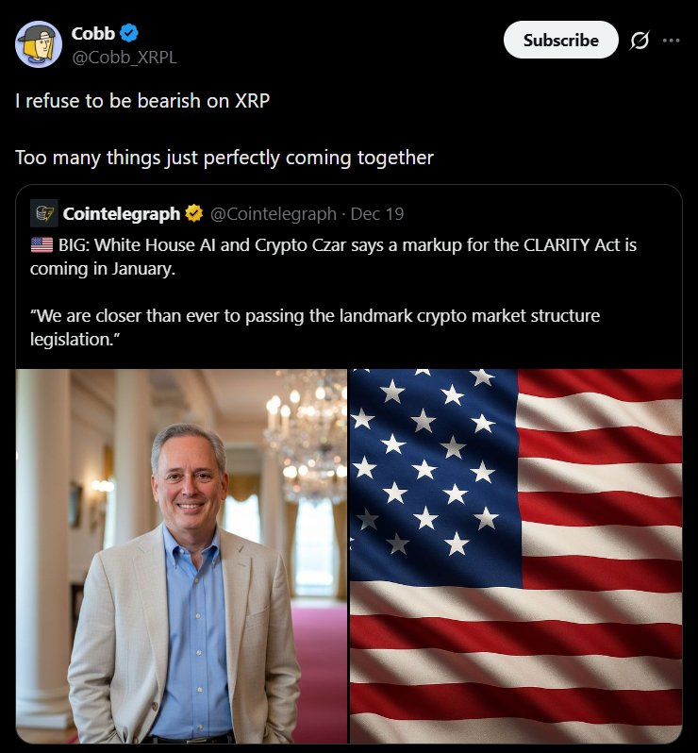Click the blue verified badge beside Cobb
The height and width of the screenshot is (753, 698).
129,33
